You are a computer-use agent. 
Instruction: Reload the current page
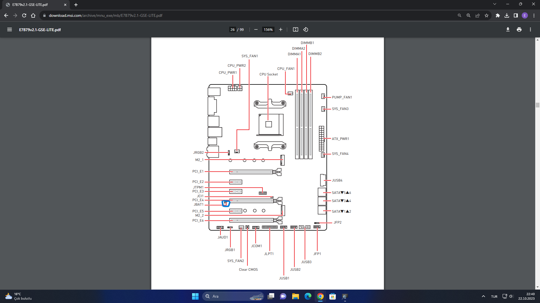click(x=24, y=15)
